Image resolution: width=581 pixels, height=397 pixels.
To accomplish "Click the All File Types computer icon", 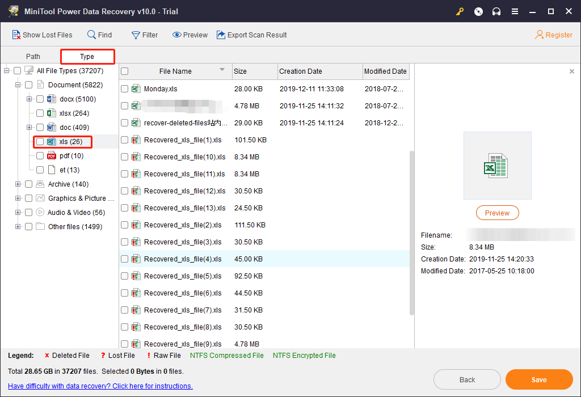I will click(29, 70).
